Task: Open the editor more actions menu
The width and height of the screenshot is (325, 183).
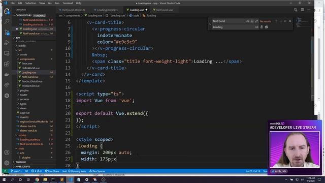Action: pos(309,10)
